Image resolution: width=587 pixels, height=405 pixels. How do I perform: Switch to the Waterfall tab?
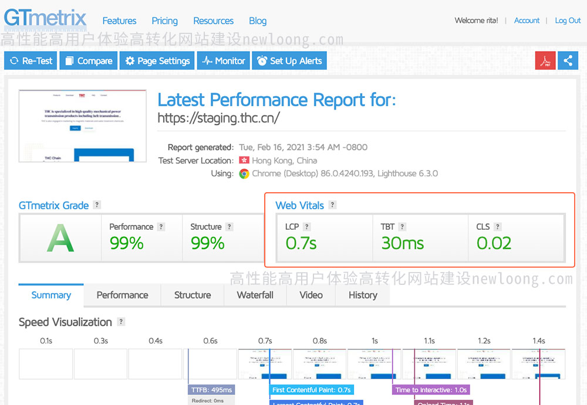pos(255,295)
